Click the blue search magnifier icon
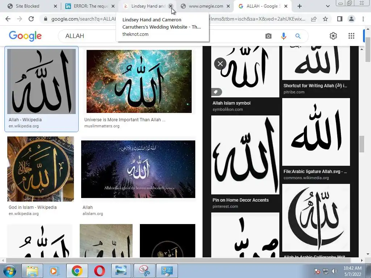Image resolution: width=371 pixels, height=278 pixels. (298, 36)
